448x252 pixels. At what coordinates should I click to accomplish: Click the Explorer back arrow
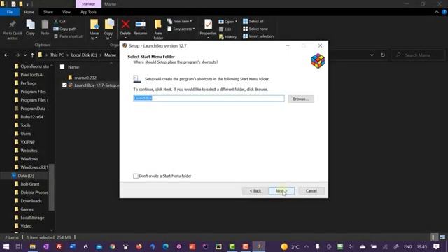click(x=6, y=55)
